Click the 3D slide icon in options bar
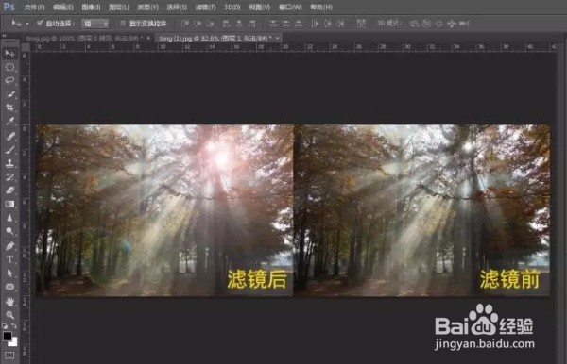The image size is (567, 364). (x=452, y=24)
